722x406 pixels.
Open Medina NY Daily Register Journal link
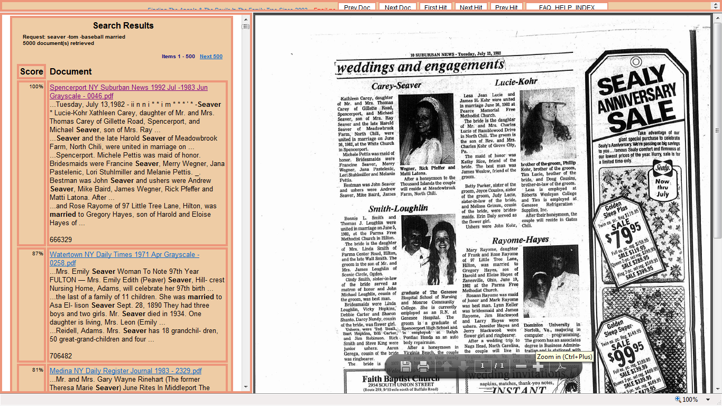coord(126,371)
